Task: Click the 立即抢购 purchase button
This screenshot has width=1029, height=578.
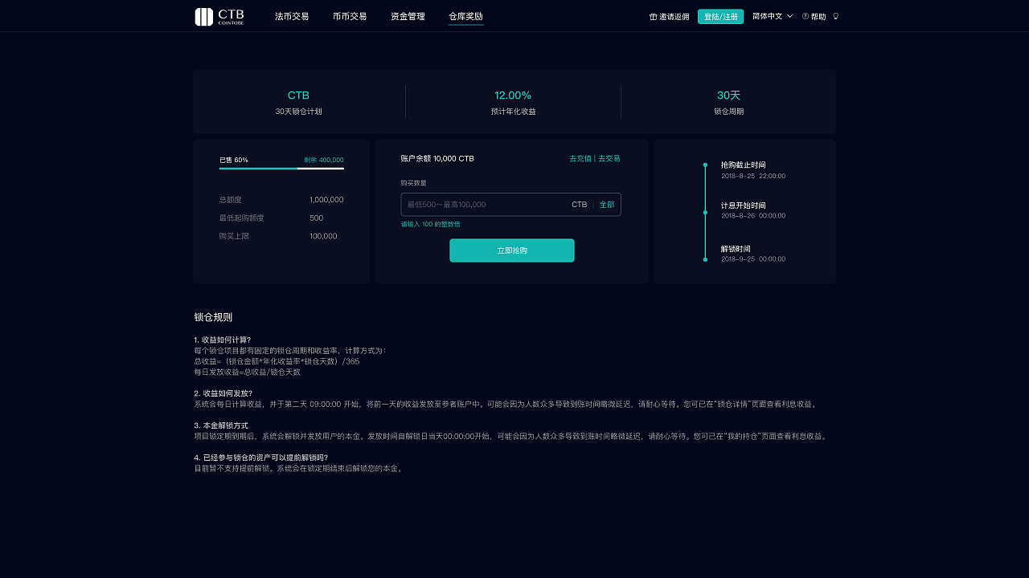Action: [x=511, y=250]
